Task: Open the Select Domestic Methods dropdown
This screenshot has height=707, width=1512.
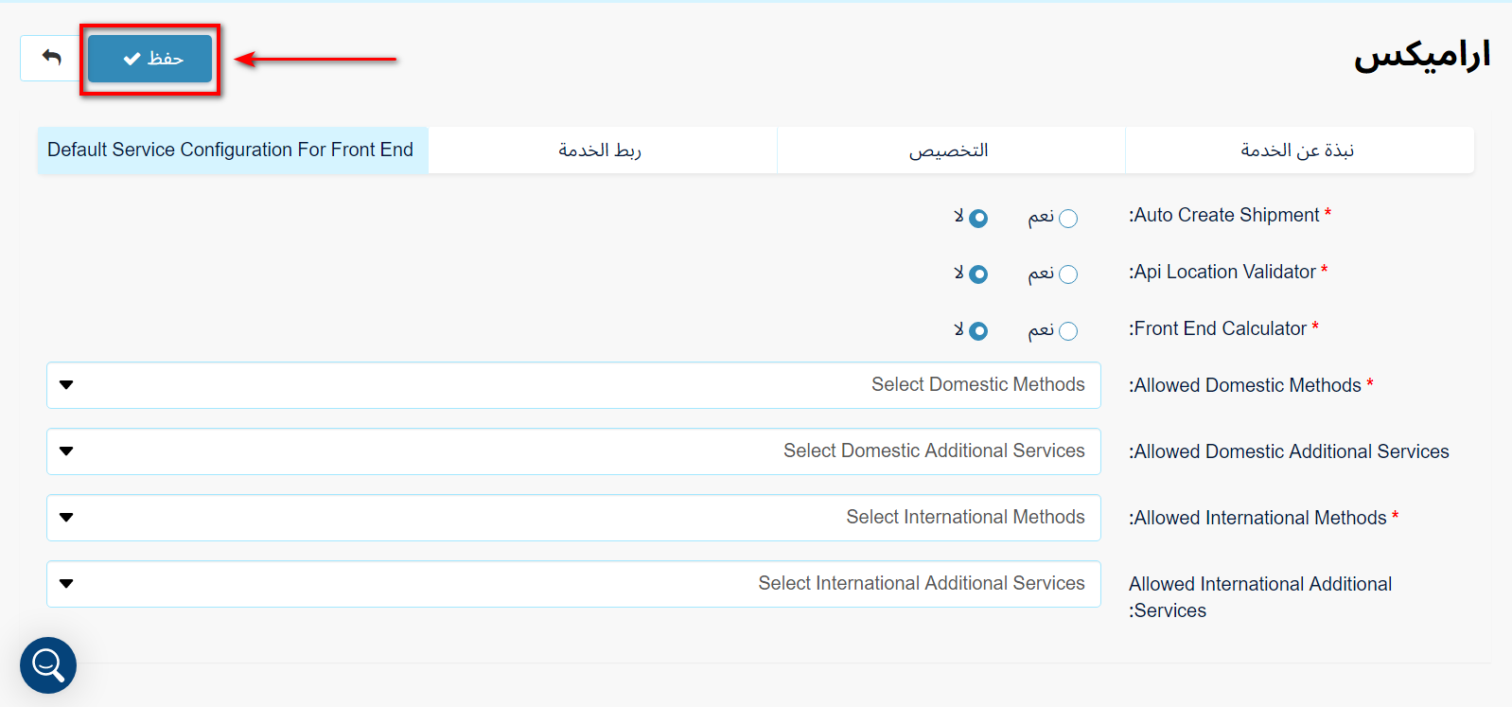Action: coord(573,385)
